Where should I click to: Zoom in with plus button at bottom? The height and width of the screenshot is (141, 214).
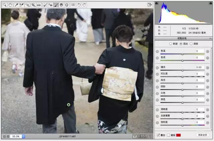(8, 137)
